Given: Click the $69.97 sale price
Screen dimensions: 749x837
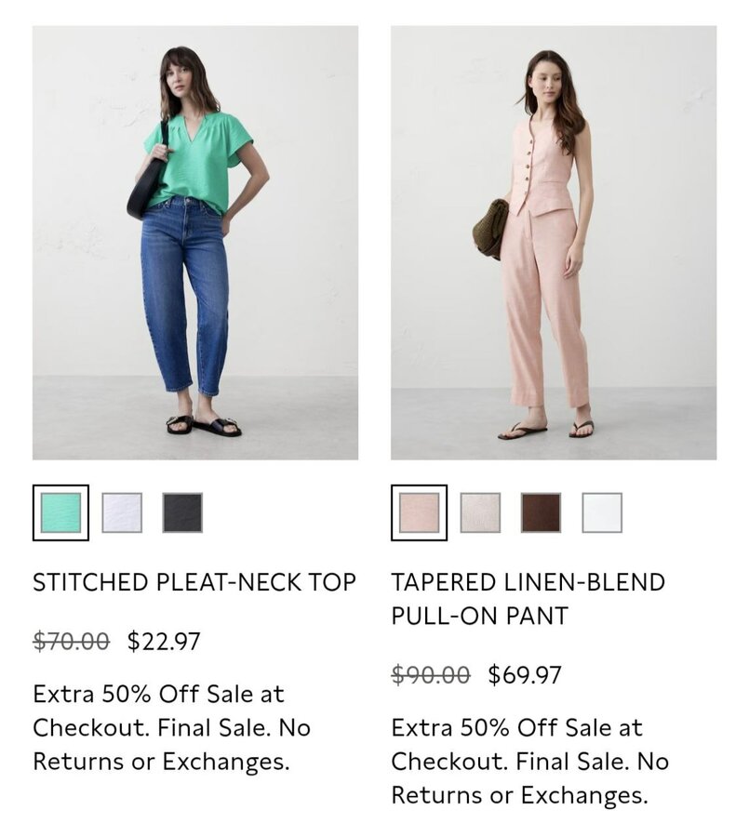Looking at the screenshot, I should point(525,675).
